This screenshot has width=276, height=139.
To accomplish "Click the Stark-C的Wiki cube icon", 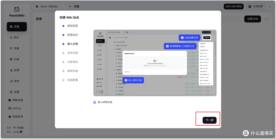I will point(37,6).
